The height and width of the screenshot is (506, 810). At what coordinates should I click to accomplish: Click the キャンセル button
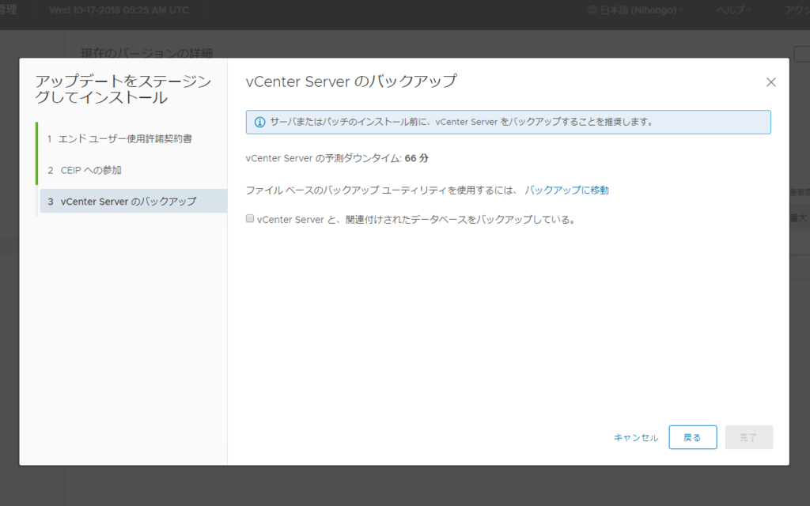pos(636,437)
